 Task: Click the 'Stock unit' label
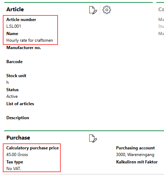point(16,76)
